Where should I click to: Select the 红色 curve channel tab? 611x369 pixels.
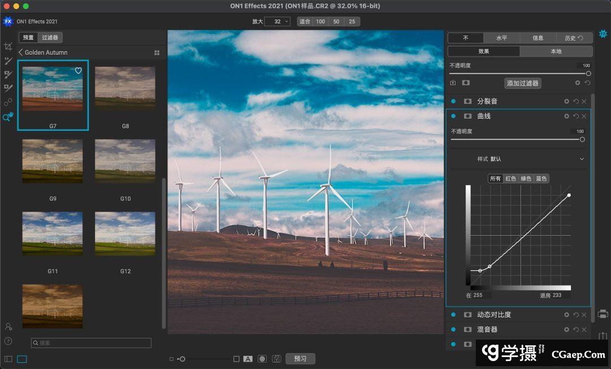coord(511,178)
